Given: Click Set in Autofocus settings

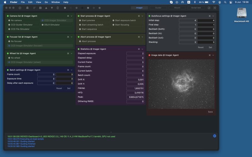Looking at the screenshot, I should [x=210, y=47].
